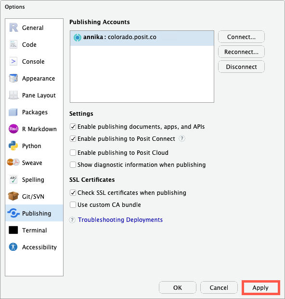Select the Pane Layout grid icon
Image resolution: width=285 pixels, height=299 pixels.
point(13,95)
